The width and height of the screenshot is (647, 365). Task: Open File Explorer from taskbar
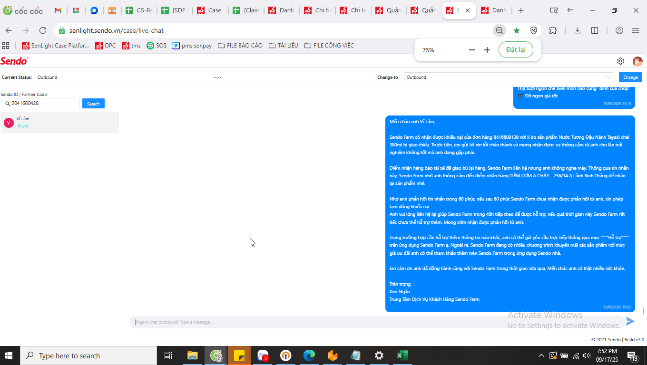coord(193,355)
